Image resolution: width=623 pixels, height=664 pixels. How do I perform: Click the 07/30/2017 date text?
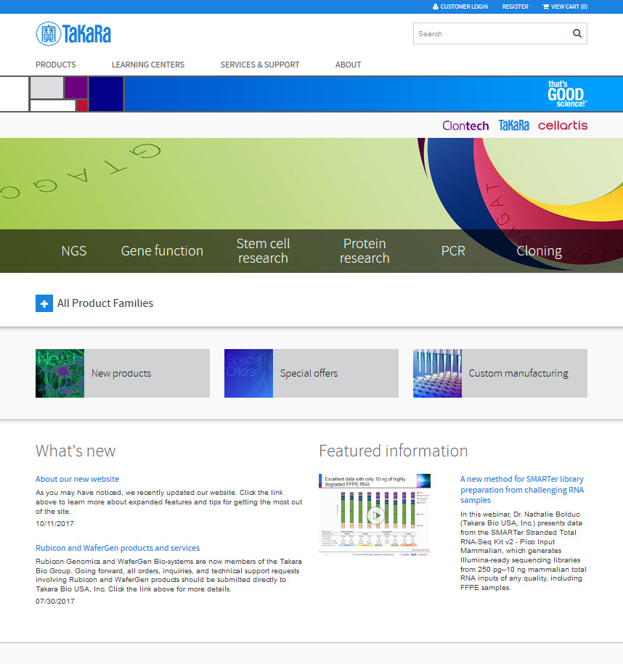[55, 602]
